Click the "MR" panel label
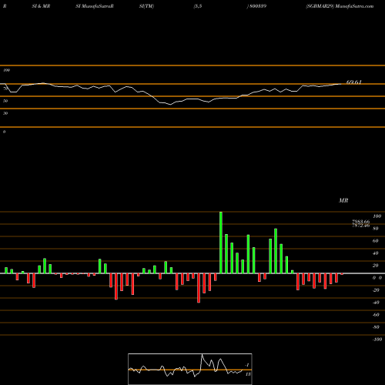The width and height of the screenshot is (385, 385). pos(343,200)
